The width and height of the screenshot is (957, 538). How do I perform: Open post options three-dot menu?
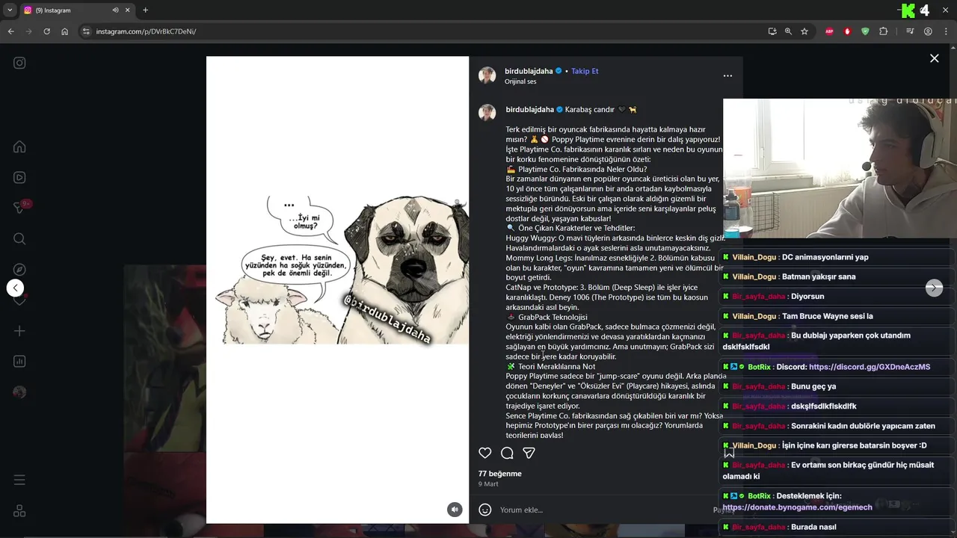point(727,75)
